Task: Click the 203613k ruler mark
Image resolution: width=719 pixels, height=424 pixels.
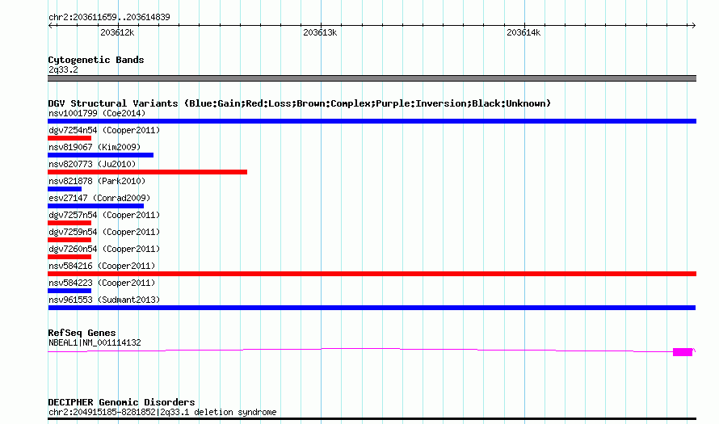Action: point(320,32)
